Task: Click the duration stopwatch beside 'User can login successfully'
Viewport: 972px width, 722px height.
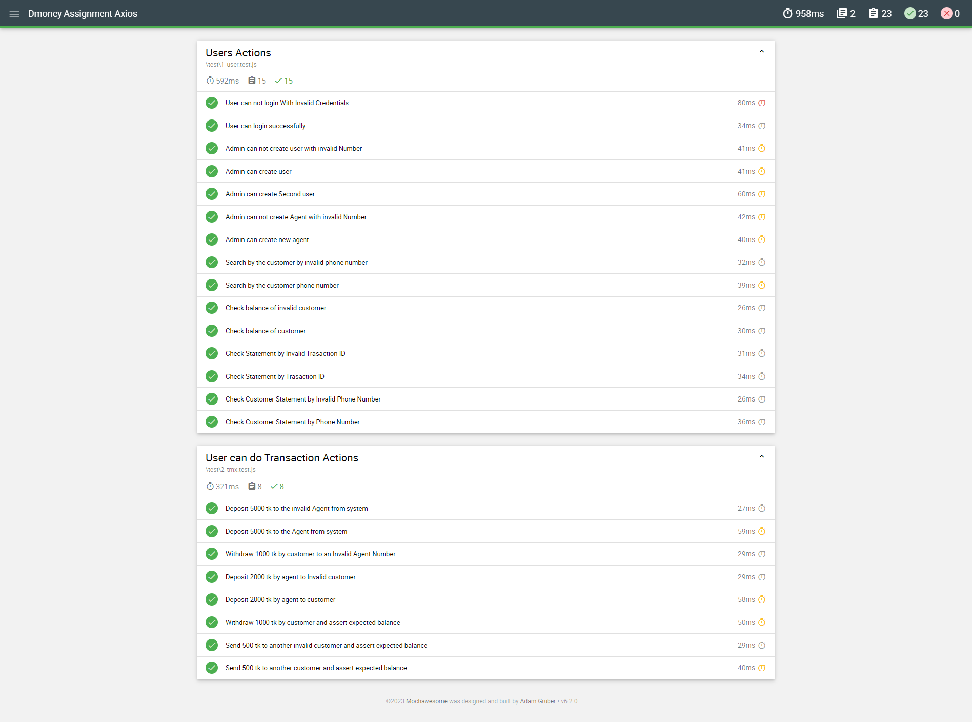Action: tap(762, 125)
